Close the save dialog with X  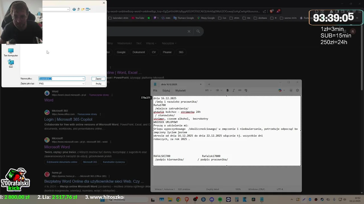pos(104,3)
